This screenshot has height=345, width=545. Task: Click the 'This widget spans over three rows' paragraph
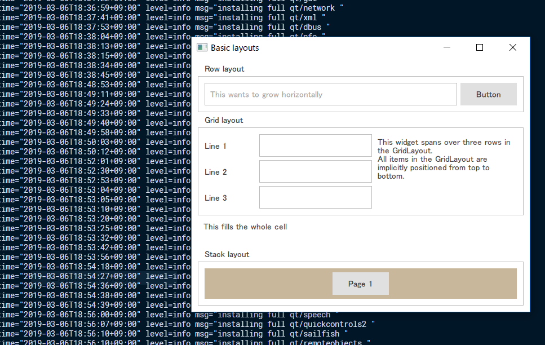coord(444,159)
